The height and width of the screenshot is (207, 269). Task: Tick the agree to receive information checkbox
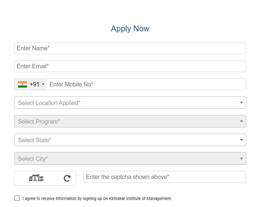pos(17,198)
